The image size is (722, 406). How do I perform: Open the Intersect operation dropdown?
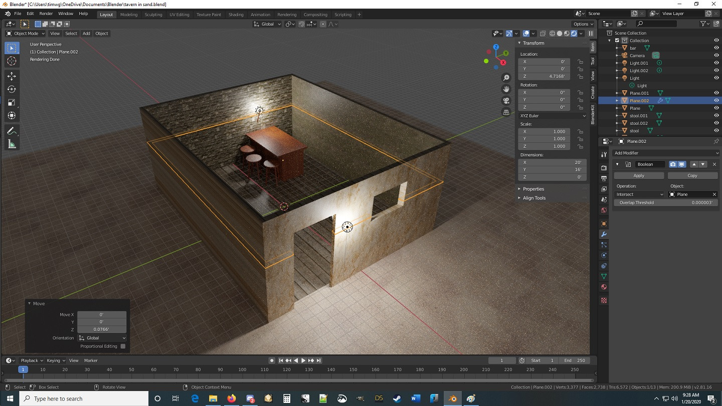point(640,194)
